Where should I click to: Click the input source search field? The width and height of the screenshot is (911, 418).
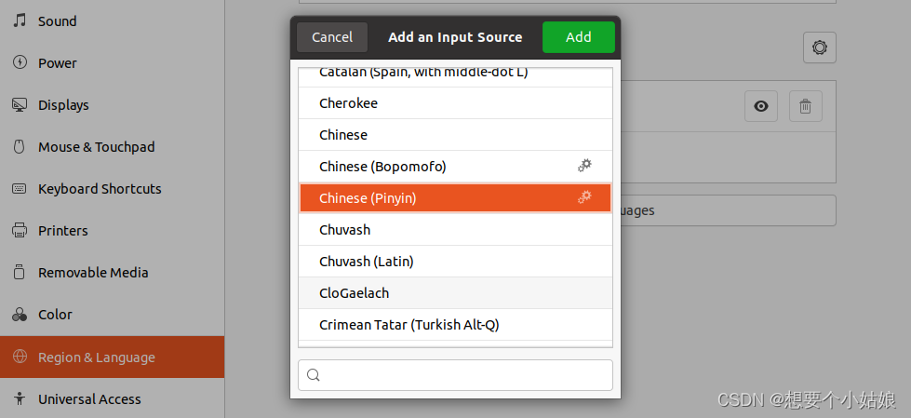[465, 375]
